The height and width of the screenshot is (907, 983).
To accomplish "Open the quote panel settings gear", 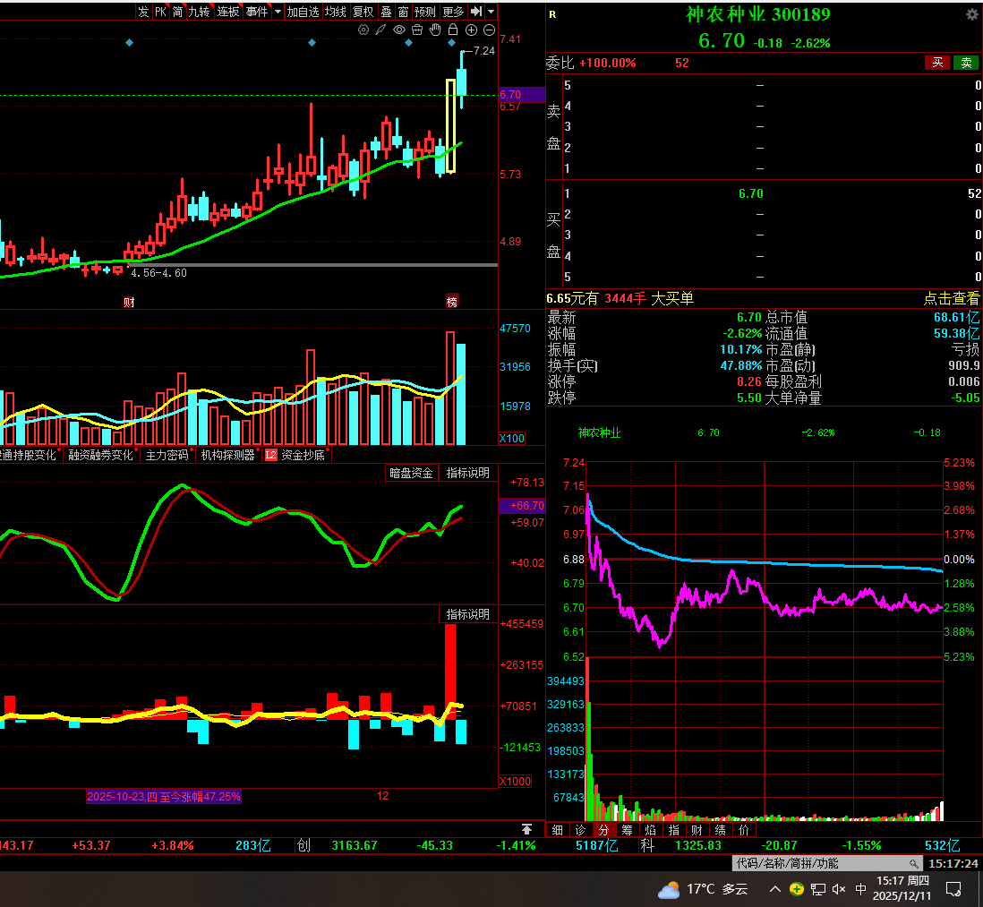I will (971, 13).
